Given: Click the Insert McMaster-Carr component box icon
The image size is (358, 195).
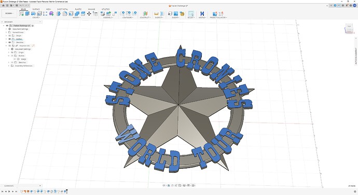Looking at the screenshot, I should [x=182, y=13].
